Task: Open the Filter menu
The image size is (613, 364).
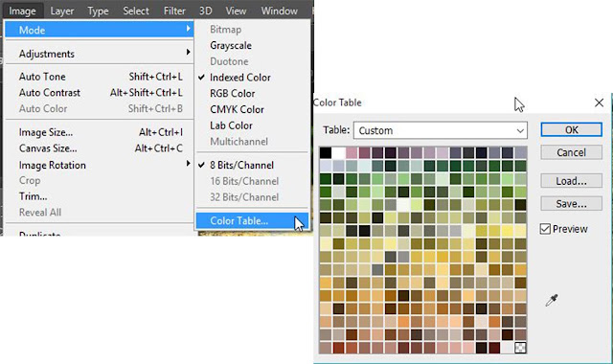Action: coord(174,11)
